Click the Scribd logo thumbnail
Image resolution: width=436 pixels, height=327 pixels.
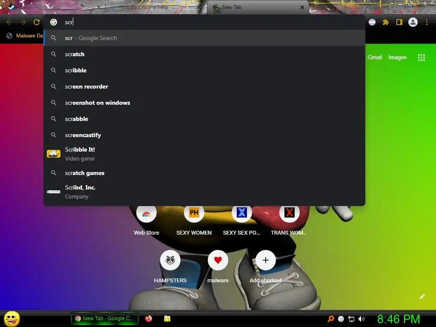tap(54, 192)
